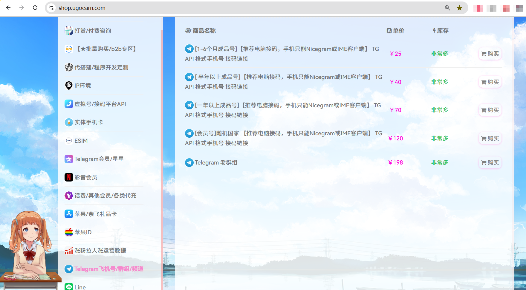Select the Telegram飞机号/群组/频道 category
This screenshot has height=290, width=526.
pos(109,269)
